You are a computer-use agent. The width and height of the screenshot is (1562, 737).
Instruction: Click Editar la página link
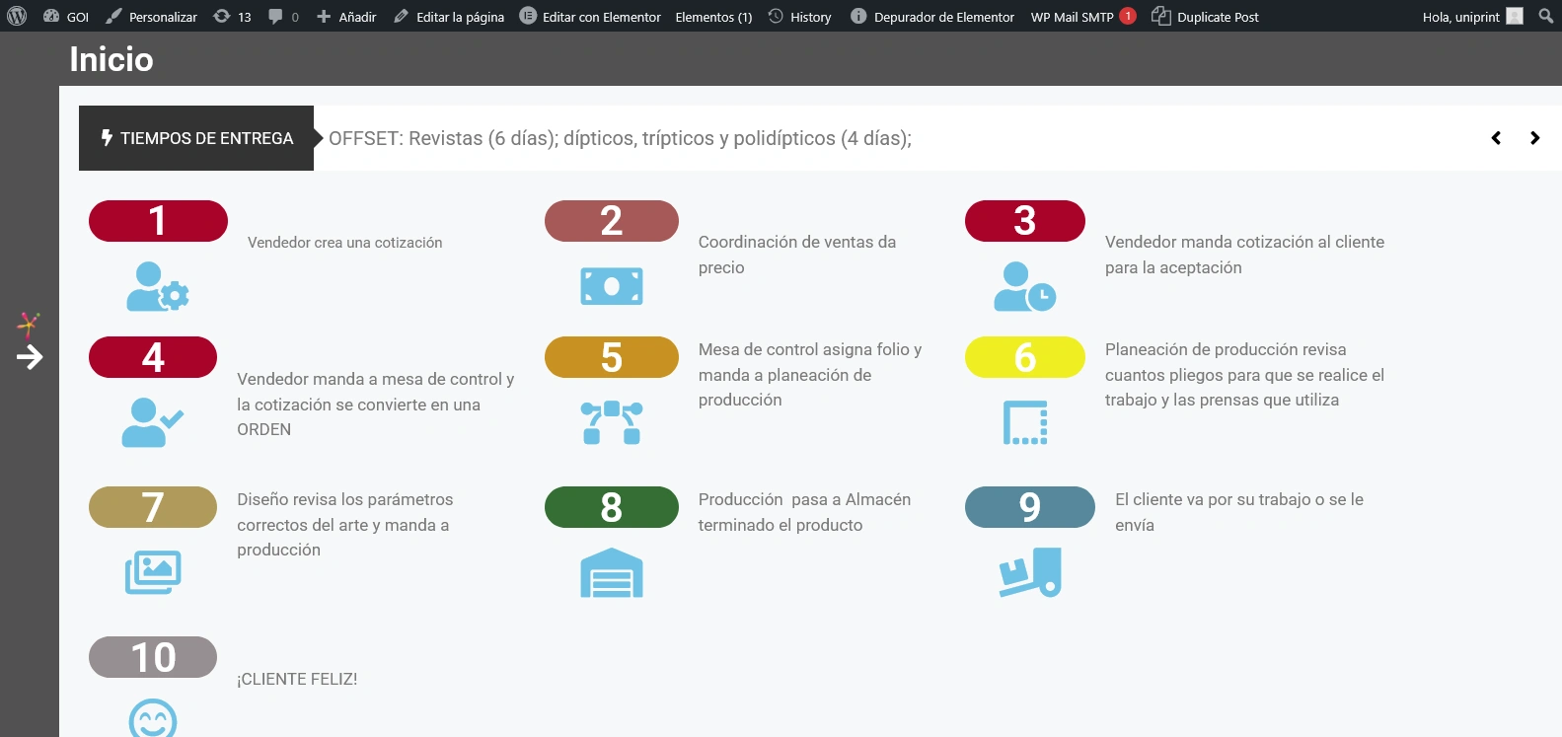[449, 17]
